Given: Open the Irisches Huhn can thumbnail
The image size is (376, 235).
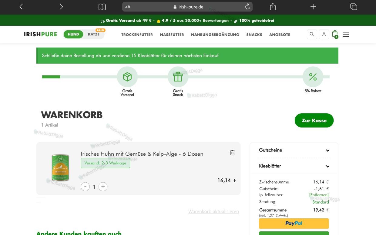Looking at the screenshot, I should pyautogui.click(x=60, y=168).
